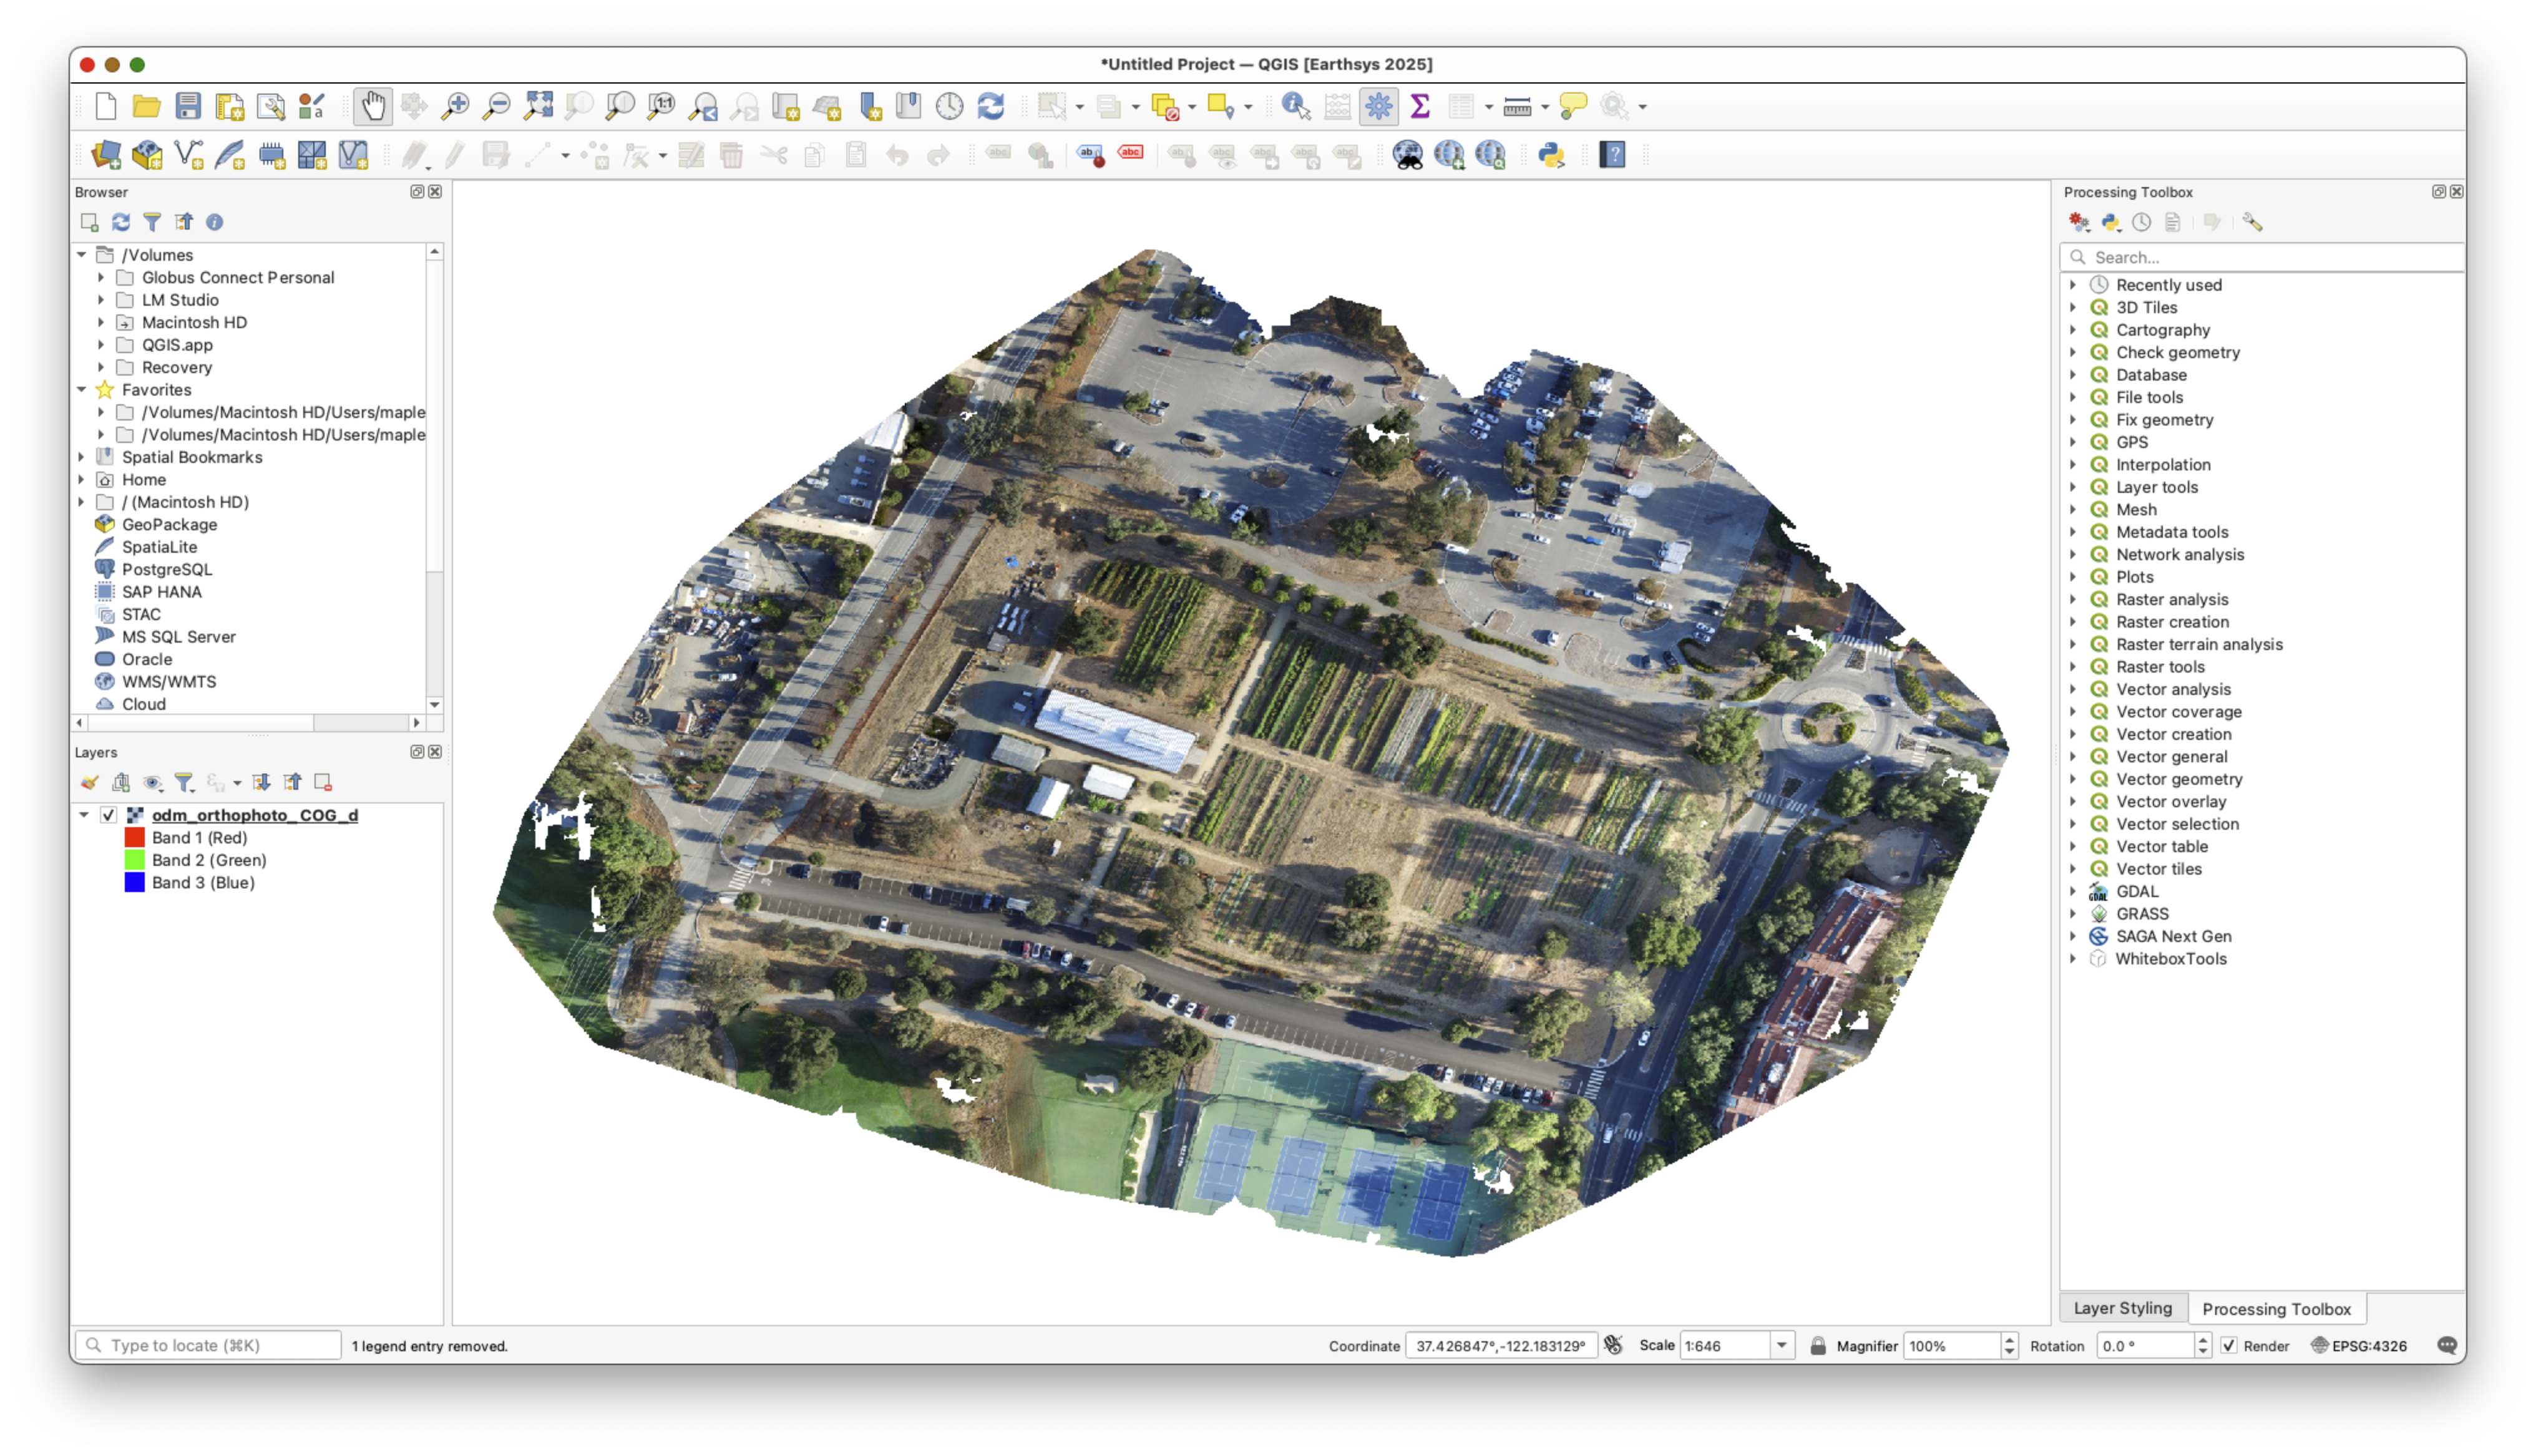Open the Identify Features tool
The image size is (2536, 1456).
1296,106
